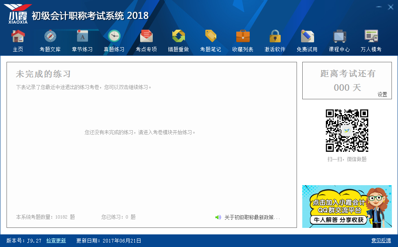This screenshot has height=247, width=398.
Task: Open the 考题文库 compass icon
Action: [x=50, y=37]
